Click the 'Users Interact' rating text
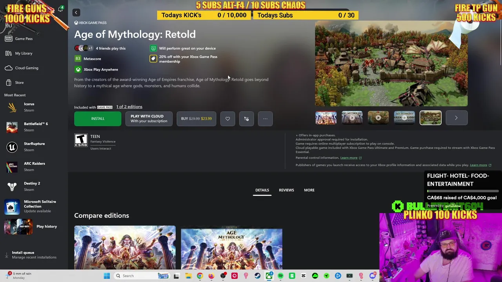This screenshot has height=282, width=502. 101,149
